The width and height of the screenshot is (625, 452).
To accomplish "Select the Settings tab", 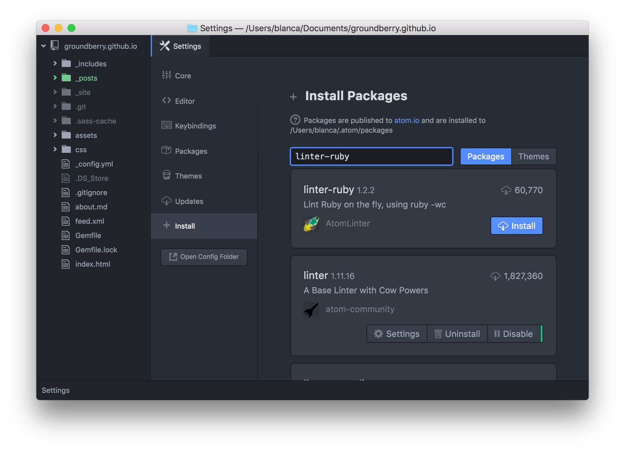I will coord(181,46).
